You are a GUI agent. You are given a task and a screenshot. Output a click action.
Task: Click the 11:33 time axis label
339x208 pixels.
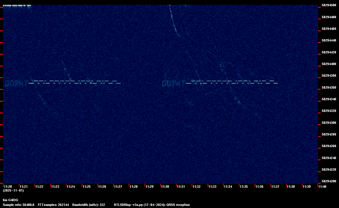pos(212,187)
